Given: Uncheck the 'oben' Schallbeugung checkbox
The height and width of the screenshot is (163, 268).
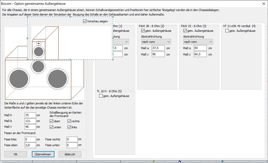Looking at the screenshot, I should [x=52, y=121].
